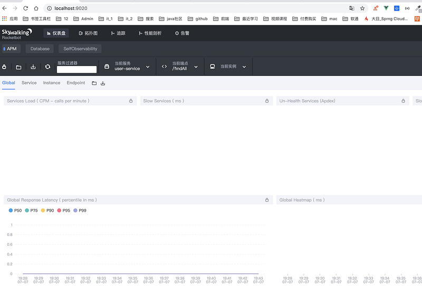Toggle lock on Un-Health Services panel
422x286 pixels.
[x=403, y=101]
